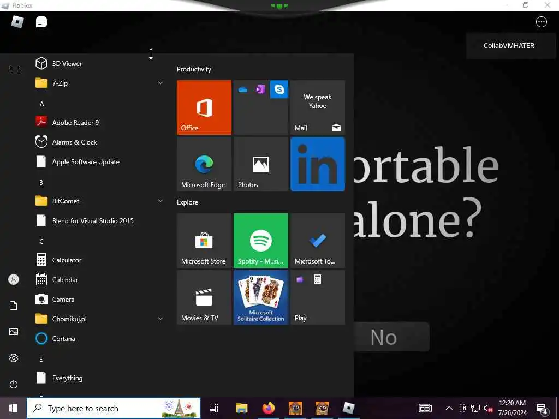Open the Roblox chat icon
Image resolution: width=559 pixels, height=419 pixels.
point(41,22)
